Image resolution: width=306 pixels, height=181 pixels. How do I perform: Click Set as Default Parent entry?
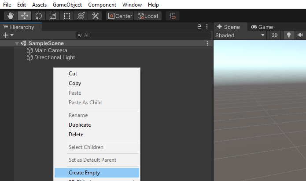click(97, 160)
